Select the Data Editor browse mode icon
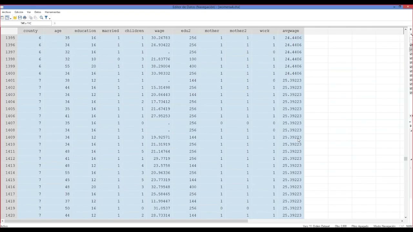413x232 pixels. (7, 18)
